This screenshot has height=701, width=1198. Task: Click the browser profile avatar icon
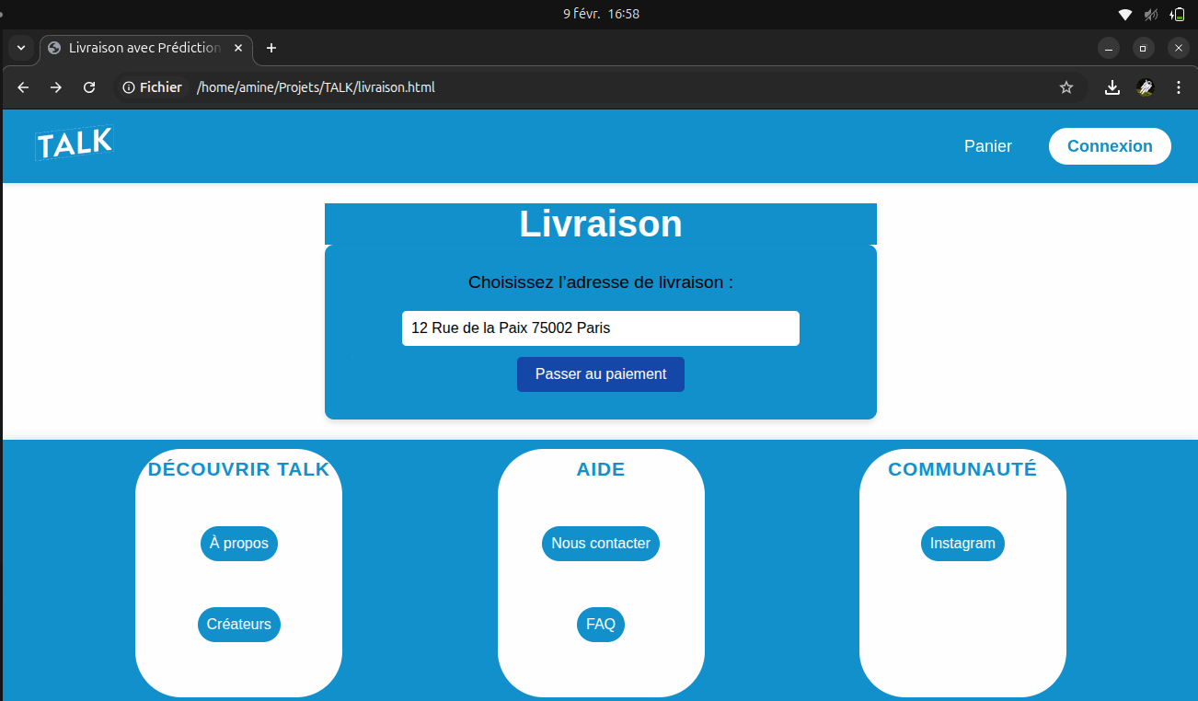point(1146,87)
